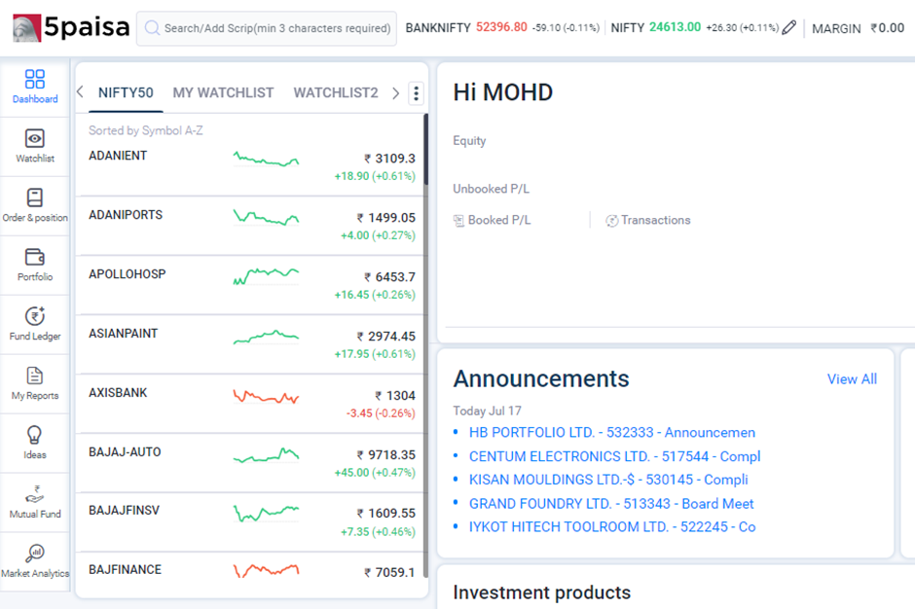Click the BAJAJ-AUTO mini price chart
The height and width of the screenshot is (609, 915).
click(x=266, y=455)
